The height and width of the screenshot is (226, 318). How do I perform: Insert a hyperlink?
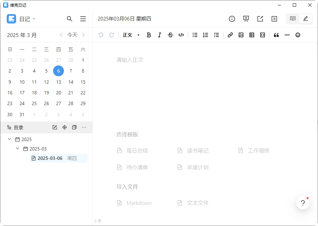tap(230, 35)
